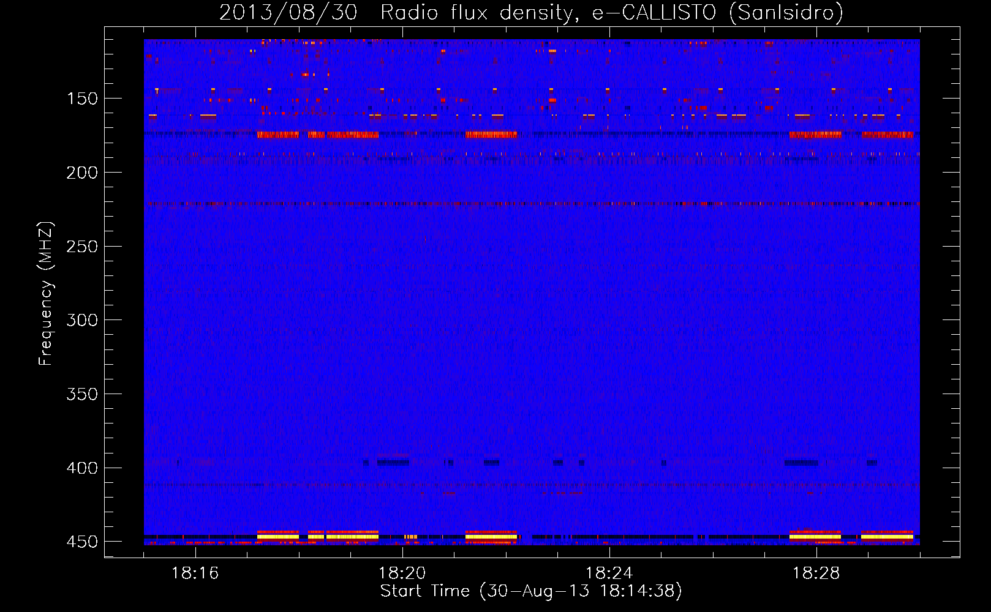The height and width of the screenshot is (612, 991).
Task: Click the 18:24 time tick label
Action: click(609, 573)
